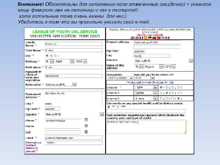Image resolution: width=220 pixels, height=165 pixels.
Task: Click the City field containing Minsk
Action: (x=152, y=56)
